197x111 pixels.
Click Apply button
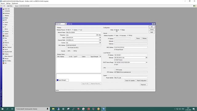[x=152, y=32]
